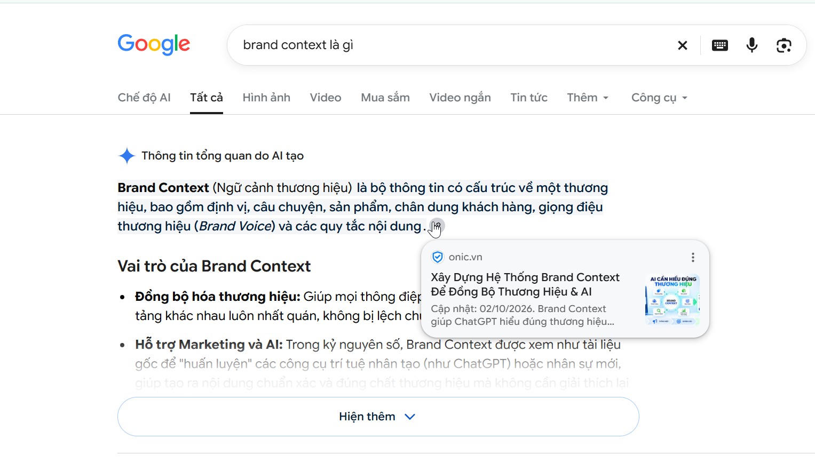Select the 'Tất cả' results tab

[207, 98]
